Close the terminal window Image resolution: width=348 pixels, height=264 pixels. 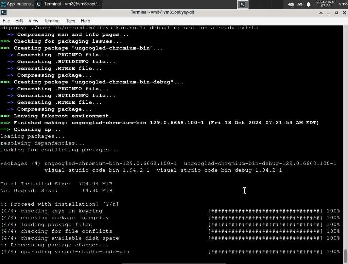click(x=344, y=13)
